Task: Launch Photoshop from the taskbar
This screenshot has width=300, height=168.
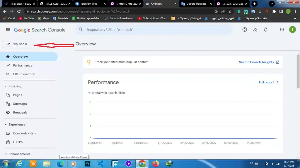Action: (87, 164)
